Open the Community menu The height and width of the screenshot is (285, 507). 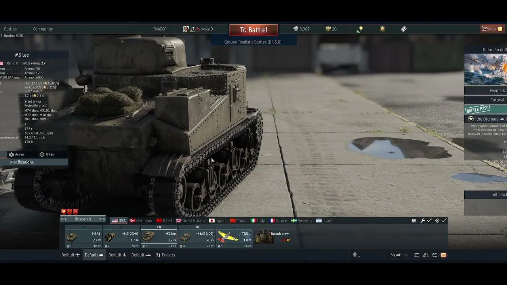[x=43, y=29]
